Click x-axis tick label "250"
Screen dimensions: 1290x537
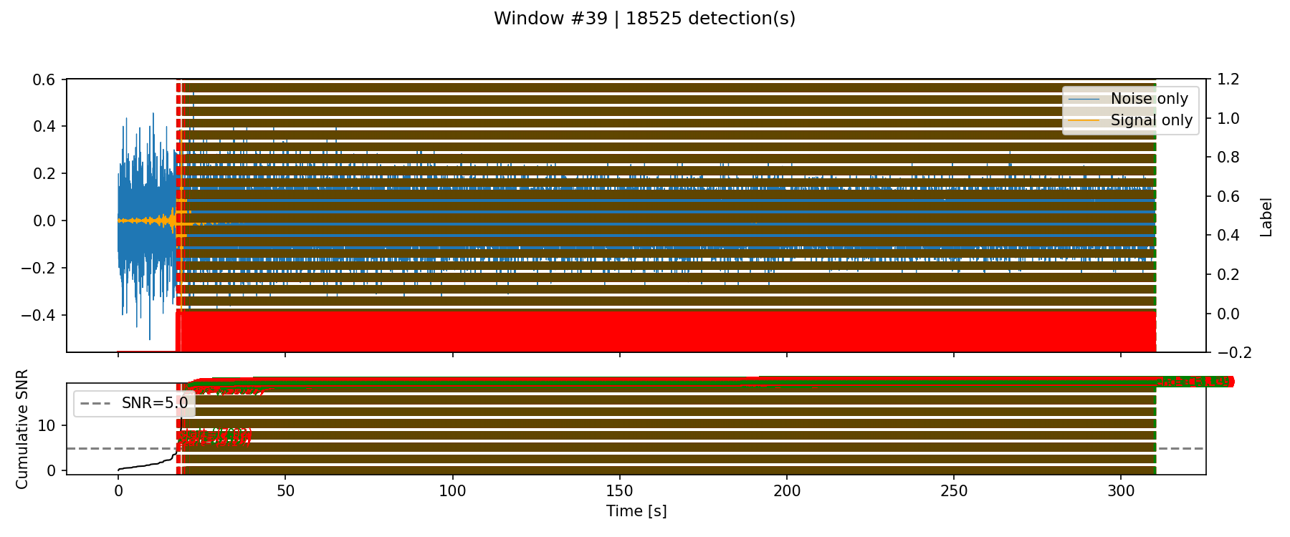[x=954, y=491]
